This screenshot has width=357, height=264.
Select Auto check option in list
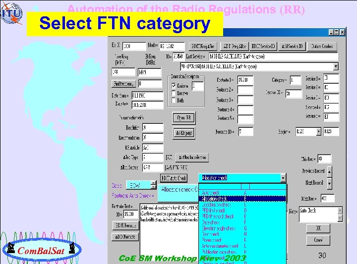click(242, 193)
